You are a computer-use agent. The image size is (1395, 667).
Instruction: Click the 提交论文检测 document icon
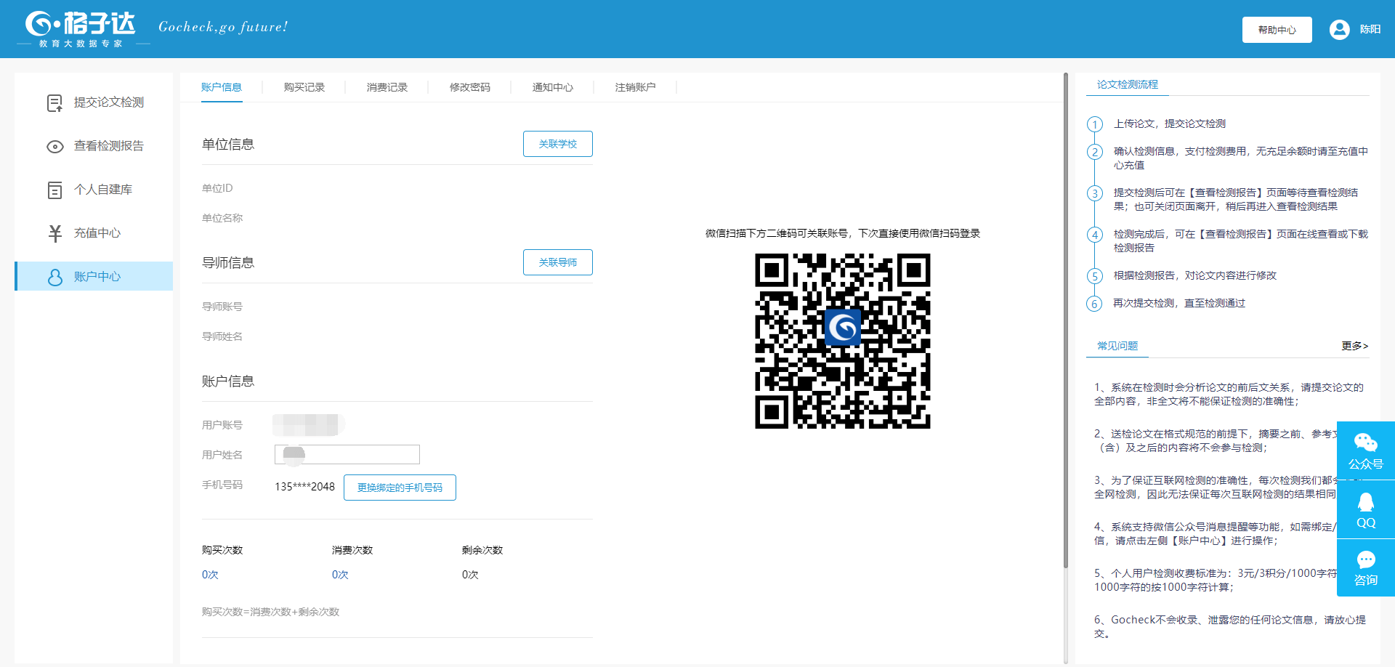[54, 103]
